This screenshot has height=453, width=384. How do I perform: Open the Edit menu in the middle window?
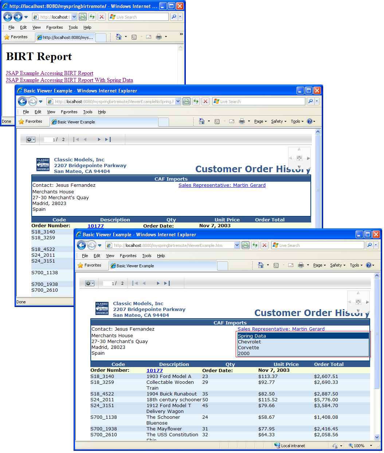pos(38,112)
